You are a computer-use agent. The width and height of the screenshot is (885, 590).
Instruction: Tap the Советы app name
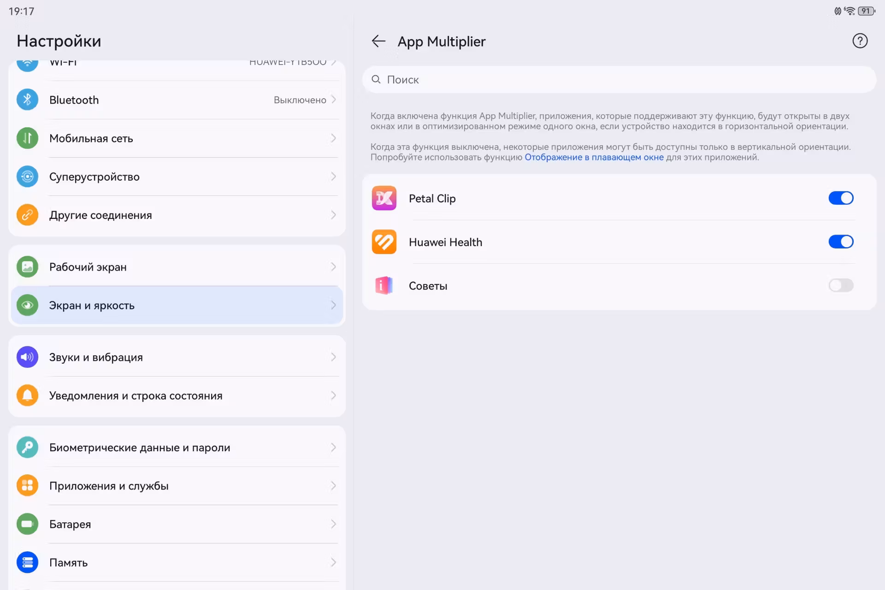click(x=428, y=286)
